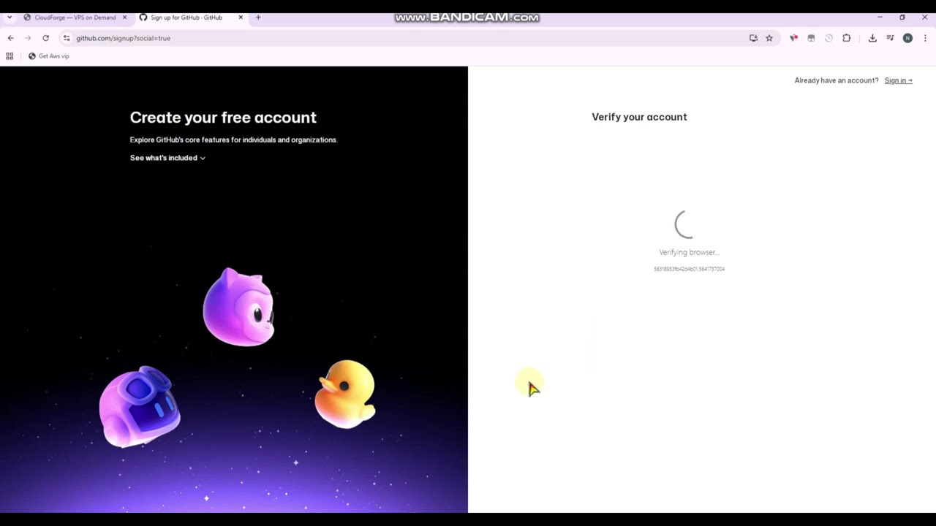Image resolution: width=936 pixels, height=526 pixels.
Task: Reload the GitHub signup page
Action: [x=45, y=38]
